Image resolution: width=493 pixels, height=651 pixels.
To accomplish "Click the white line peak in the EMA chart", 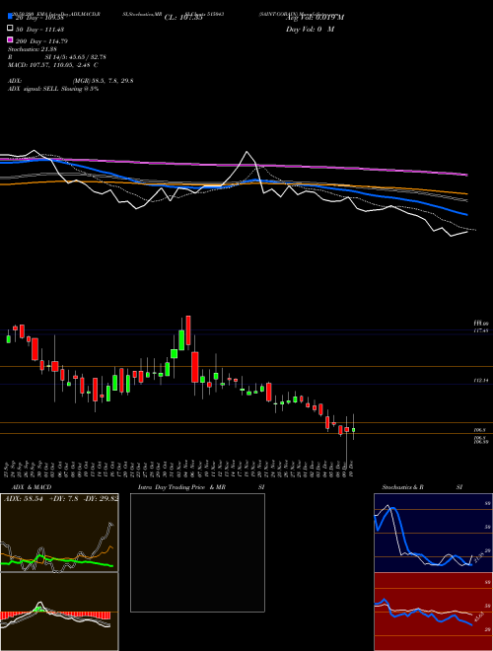I will (x=247, y=152).
